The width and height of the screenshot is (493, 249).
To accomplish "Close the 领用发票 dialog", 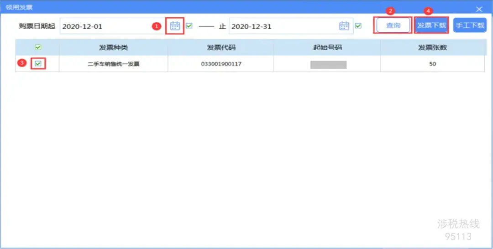I will coord(479,9).
